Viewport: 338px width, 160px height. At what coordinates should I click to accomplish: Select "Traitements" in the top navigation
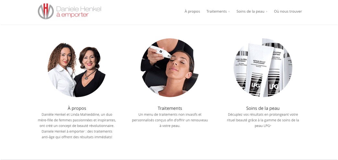click(216, 11)
